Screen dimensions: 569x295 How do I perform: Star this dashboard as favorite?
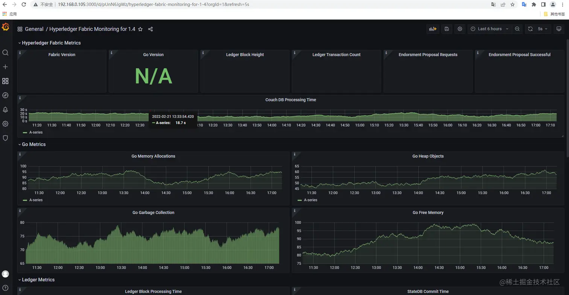click(x=140, y=29)
